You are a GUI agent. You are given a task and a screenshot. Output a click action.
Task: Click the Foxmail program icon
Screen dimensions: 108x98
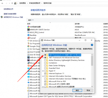pos(28,38)
